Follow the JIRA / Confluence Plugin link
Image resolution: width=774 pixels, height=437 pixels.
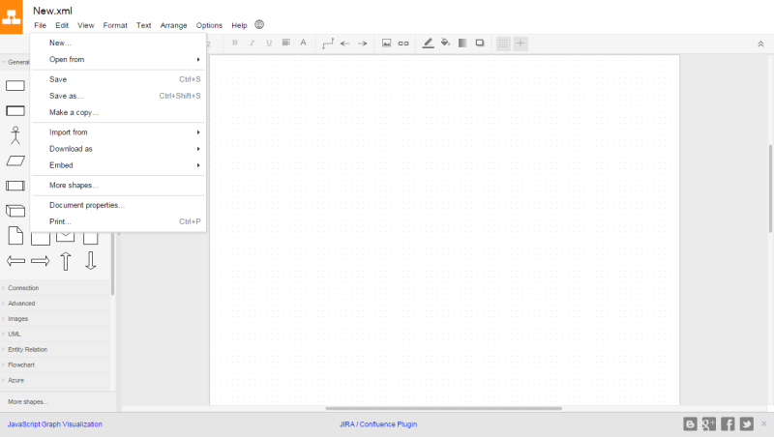(x=378, y=424)
